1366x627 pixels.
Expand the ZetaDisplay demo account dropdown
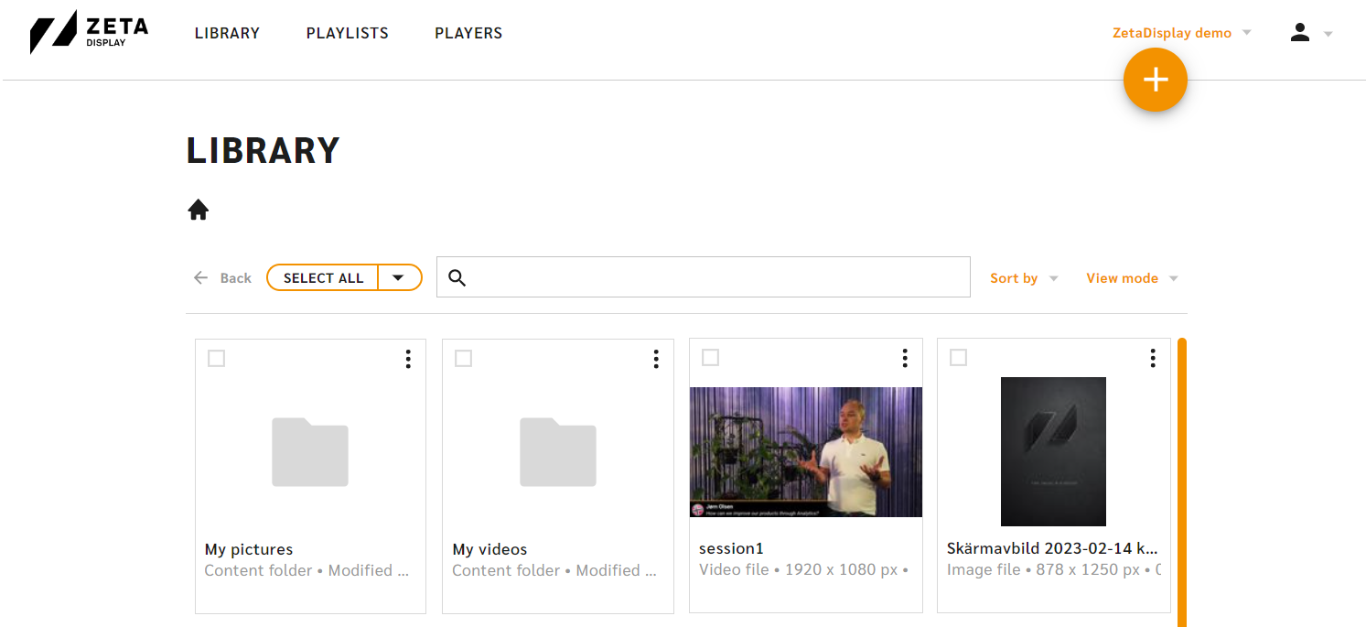pos(1181,33)
